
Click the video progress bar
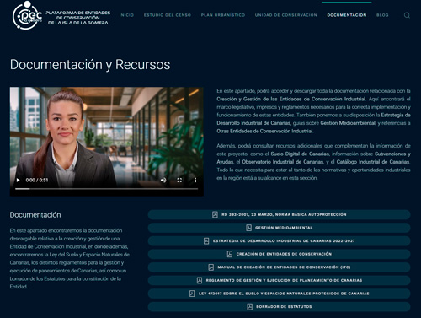pos(107,189)
